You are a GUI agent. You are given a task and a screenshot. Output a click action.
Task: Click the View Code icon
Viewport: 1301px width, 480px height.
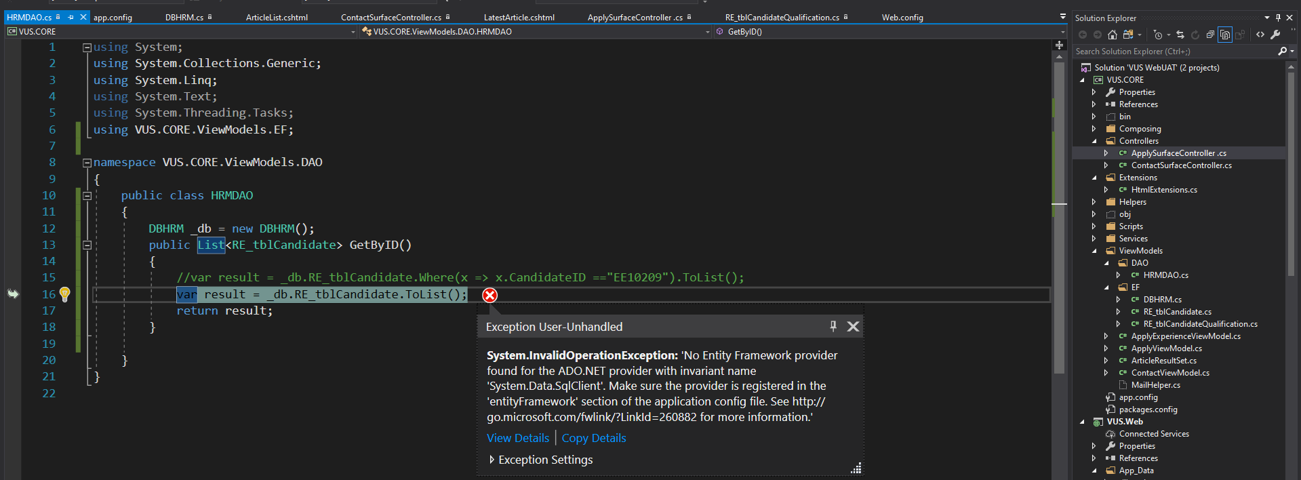coord(1260,35)
